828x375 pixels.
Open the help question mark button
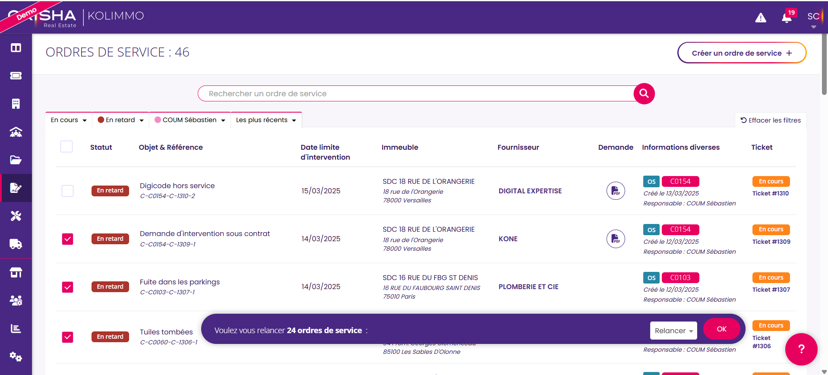801,349
